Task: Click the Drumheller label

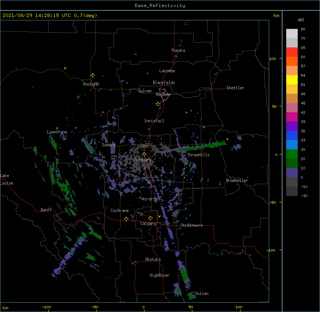Action: [237, 180]
